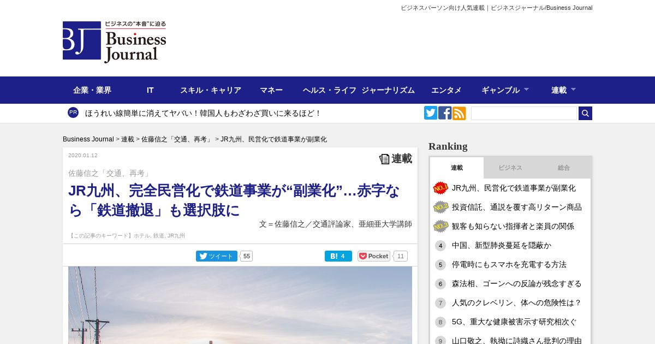Go to the 連載 breadcrumb link
The height and width of the screenshot is (344, 655).
(x=128, y=139)
